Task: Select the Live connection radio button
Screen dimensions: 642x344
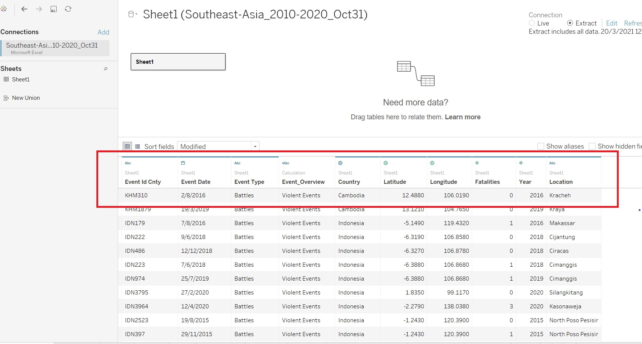Action: pos(532,23)
